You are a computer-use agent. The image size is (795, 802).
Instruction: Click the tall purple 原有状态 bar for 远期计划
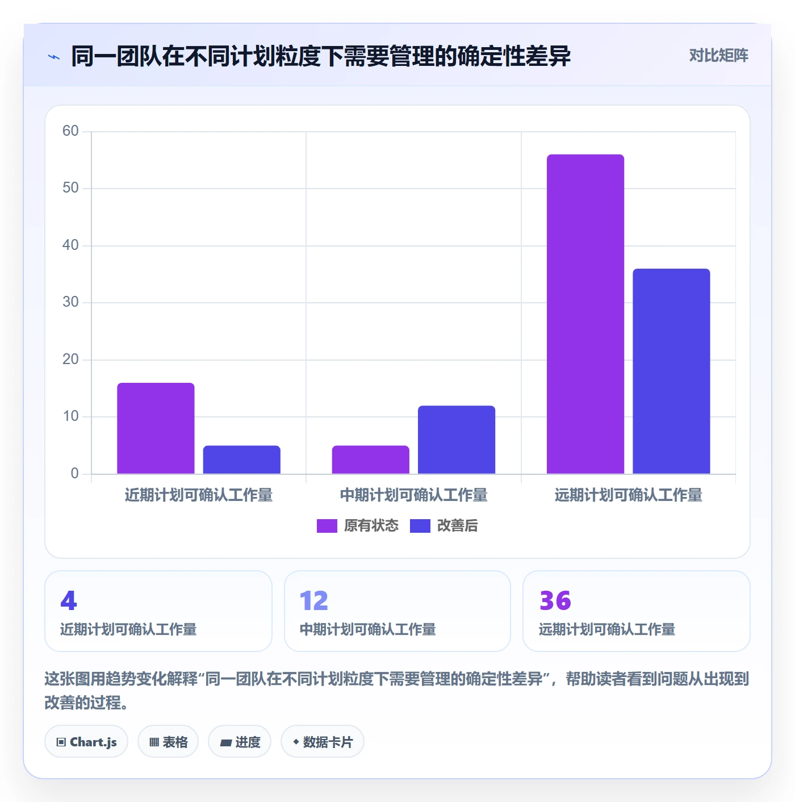585,314
